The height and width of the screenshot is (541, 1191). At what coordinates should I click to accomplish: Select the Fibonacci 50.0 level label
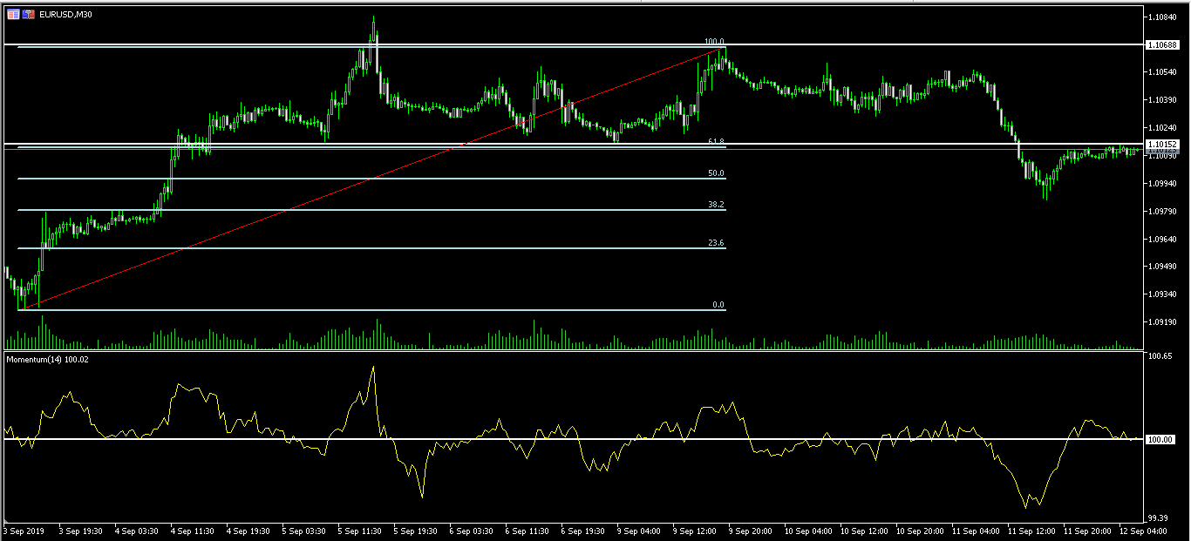[x=716, y=173]
